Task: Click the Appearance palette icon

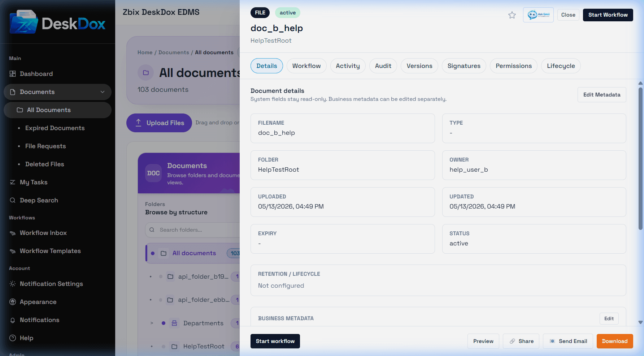Action: 13,302
